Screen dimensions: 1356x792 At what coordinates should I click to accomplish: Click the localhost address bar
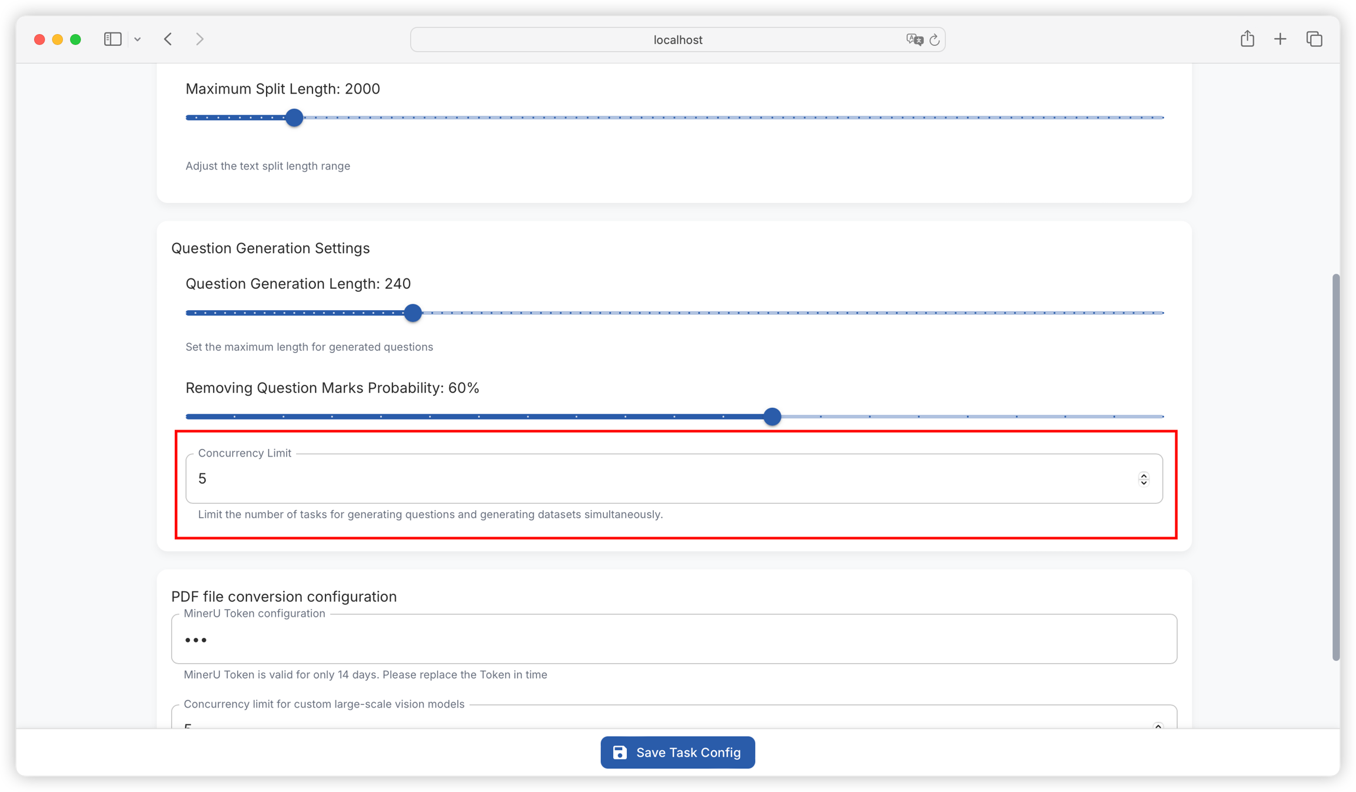click(x=677, y=39)
